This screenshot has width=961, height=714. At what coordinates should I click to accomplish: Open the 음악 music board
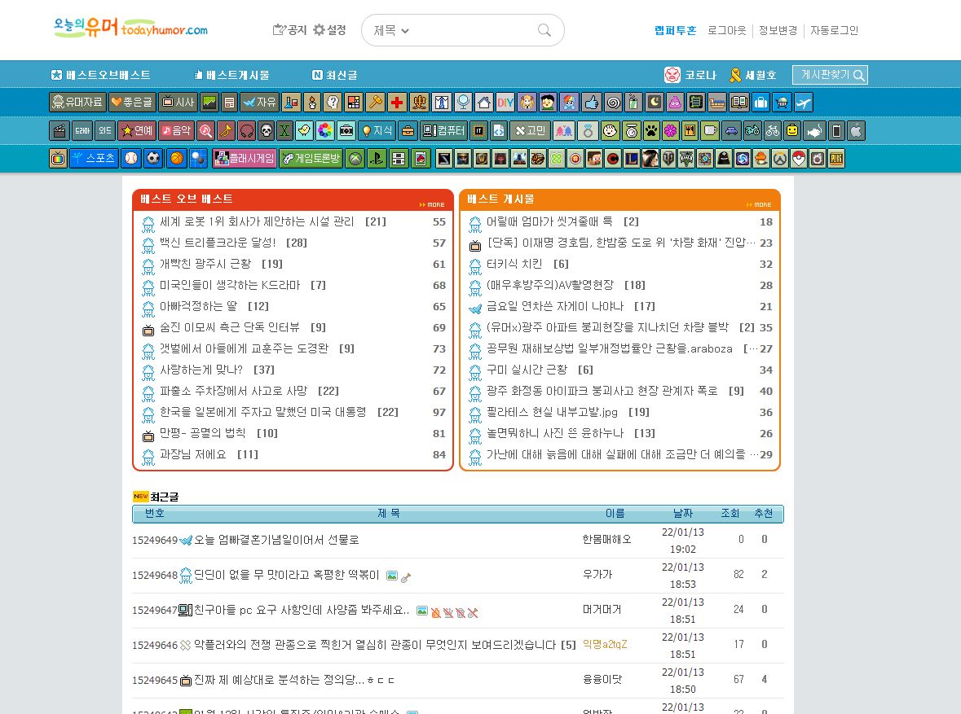177,130
